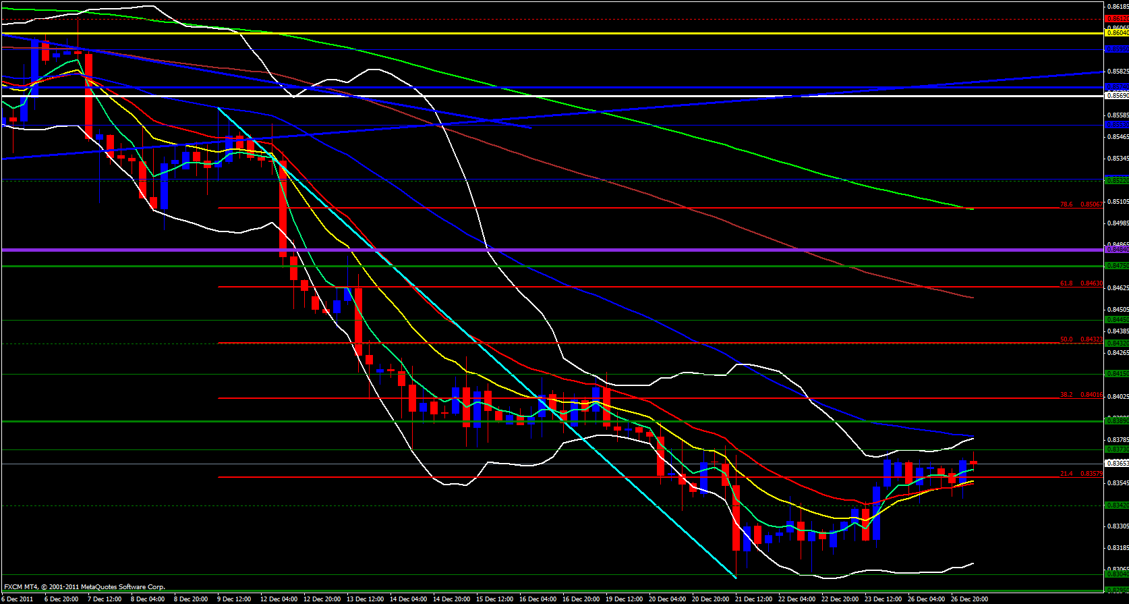Select the blue 0.8595 price label
The image size is (1129, 604).
pos(1117,49)
